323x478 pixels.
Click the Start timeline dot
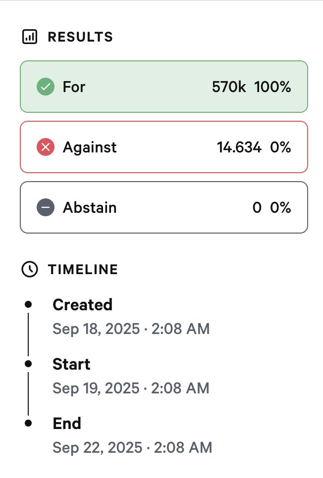[28, 364]
